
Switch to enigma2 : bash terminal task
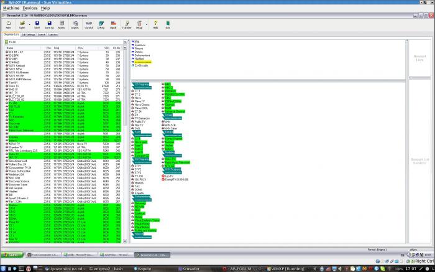(x=106, y=269)
